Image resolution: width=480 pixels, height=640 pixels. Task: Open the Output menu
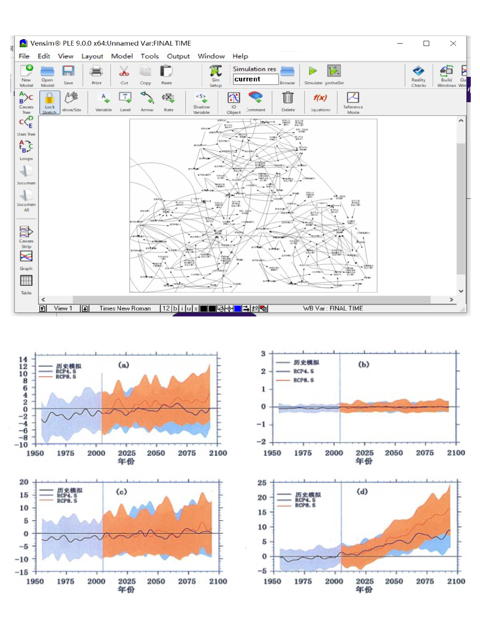pyautogui.click(x=178, y=56)
